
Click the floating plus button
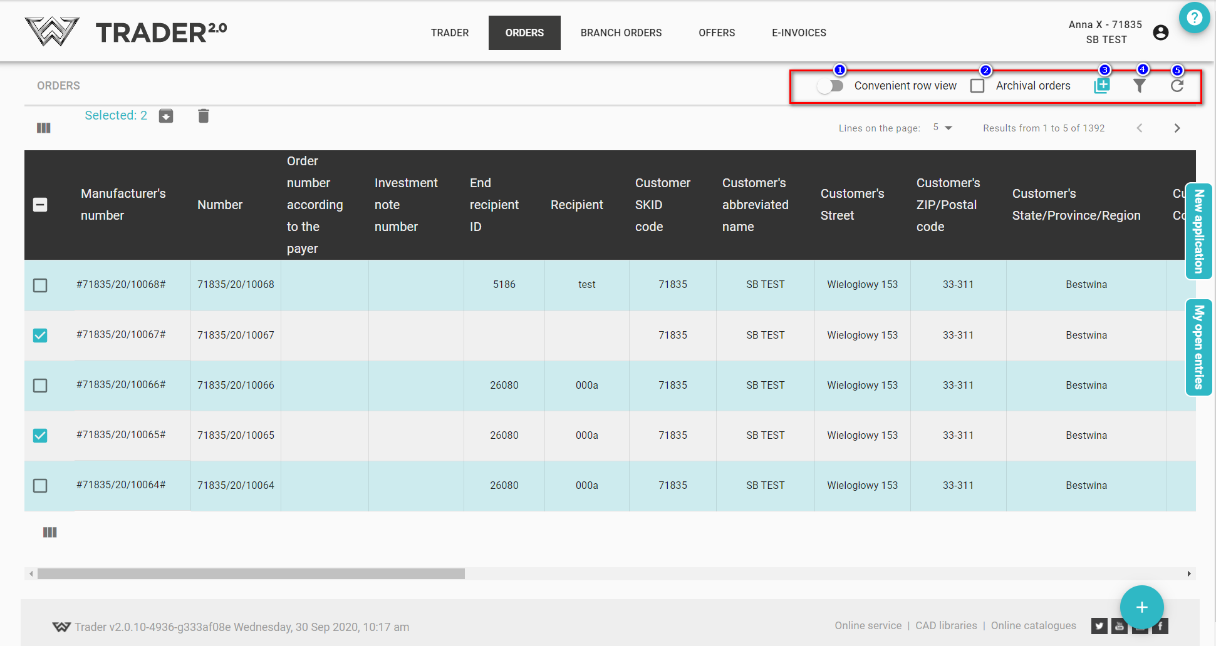tap(1141, 607)
